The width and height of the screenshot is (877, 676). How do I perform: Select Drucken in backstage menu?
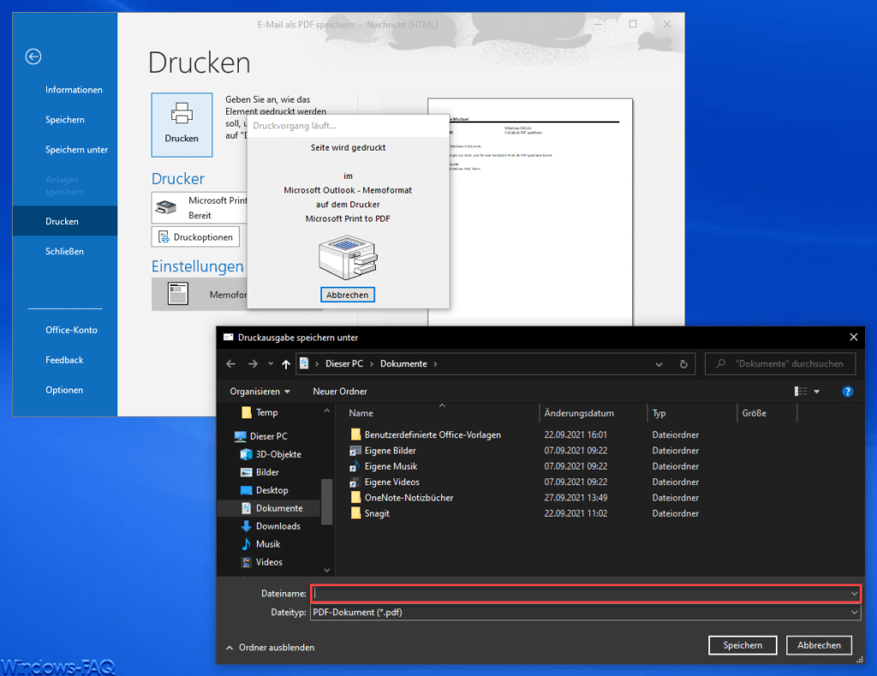pos(65,222)
